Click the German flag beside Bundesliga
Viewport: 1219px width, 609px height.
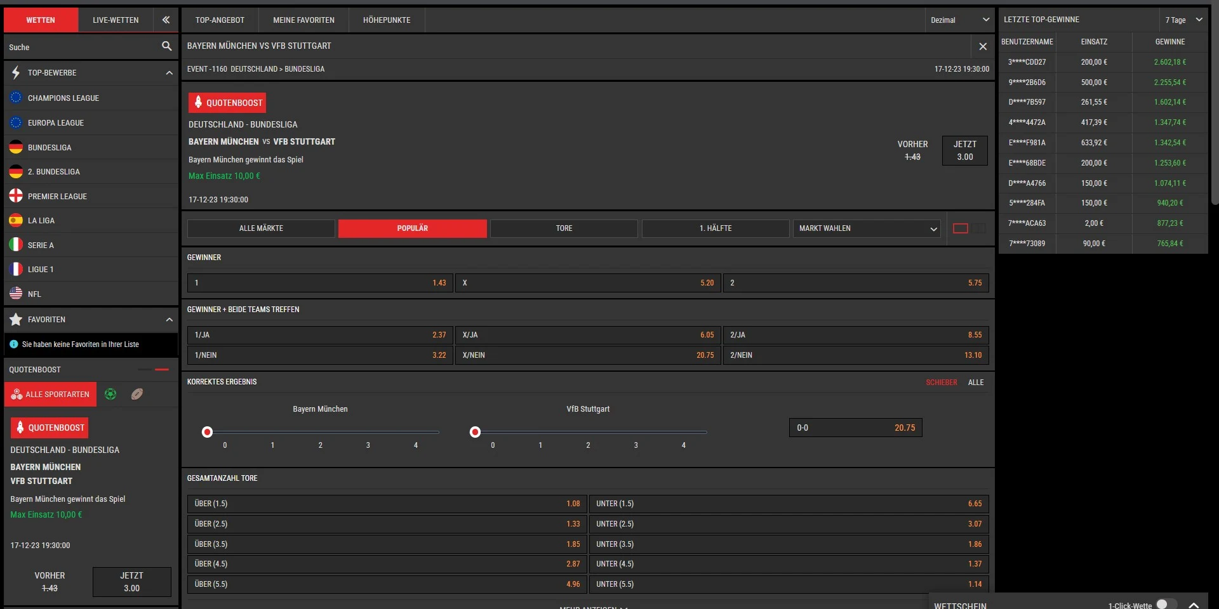click(16, 147)
